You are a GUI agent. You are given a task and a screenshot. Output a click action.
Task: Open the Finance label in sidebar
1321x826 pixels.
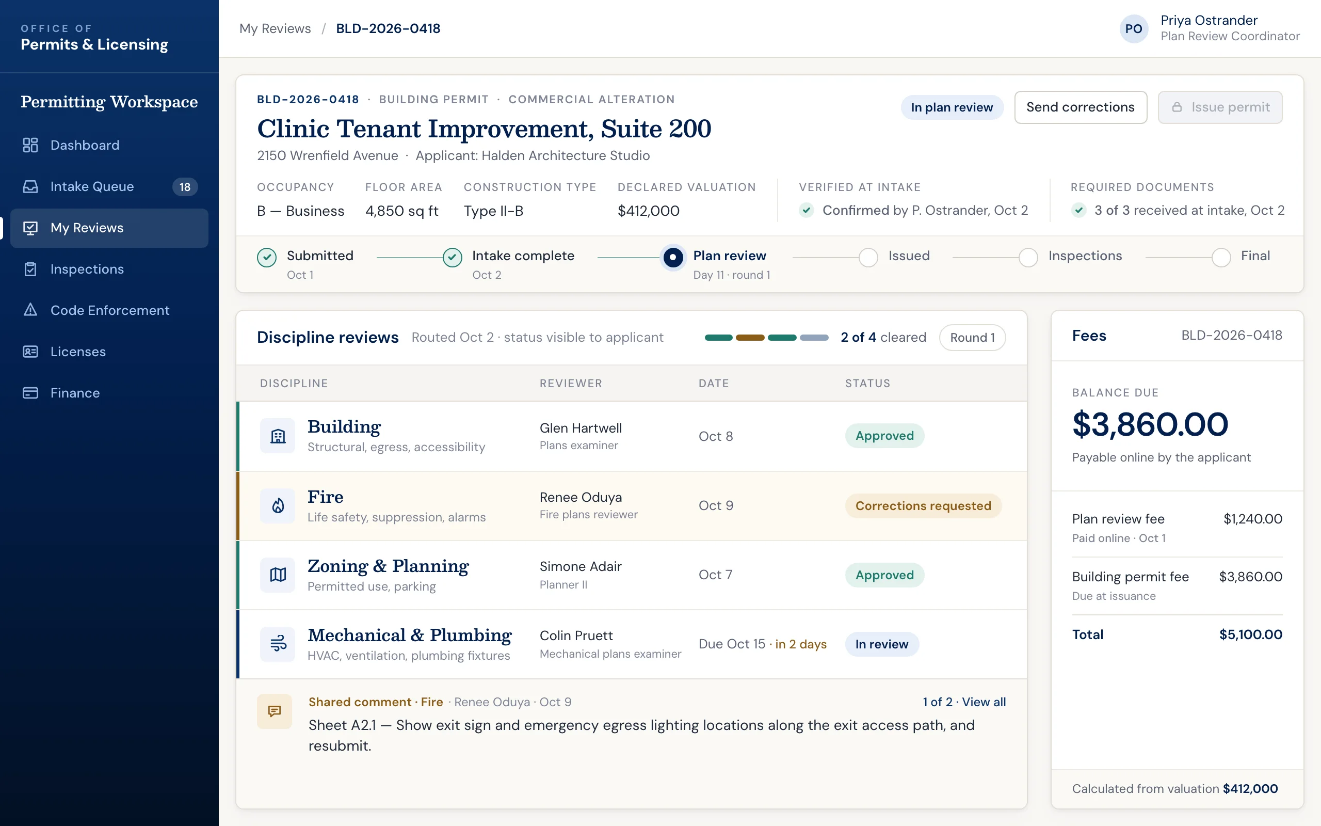[75, 393]
